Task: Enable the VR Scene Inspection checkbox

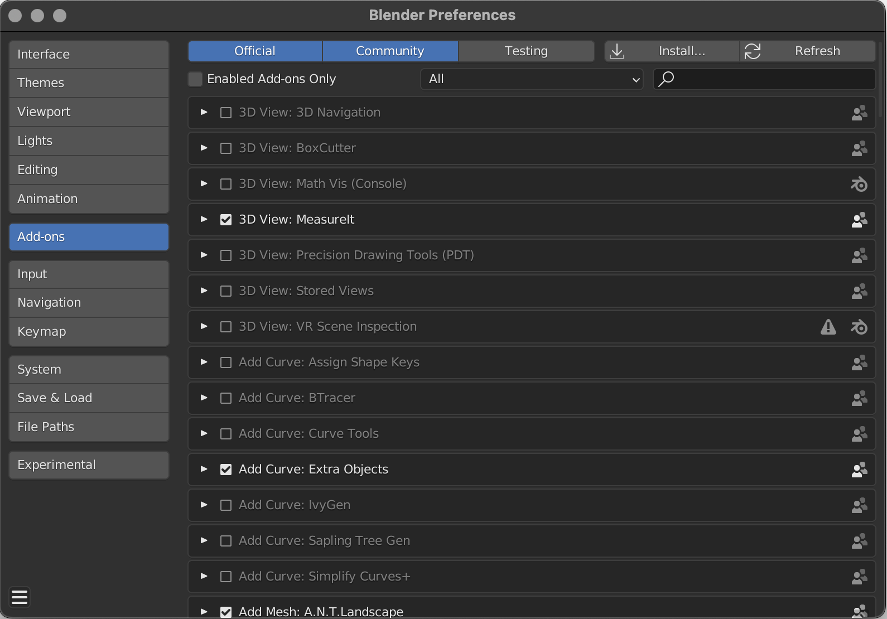Action: (226, 327)
